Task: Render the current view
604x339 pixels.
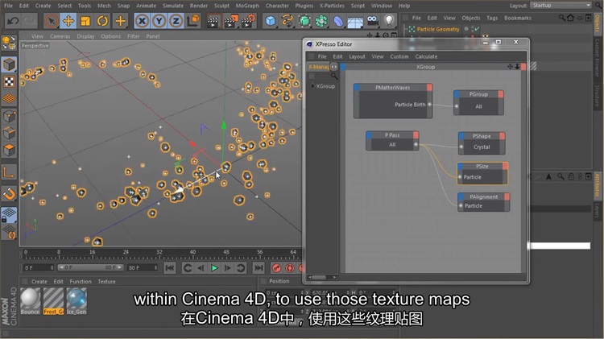Action: [x=213, y=22]
